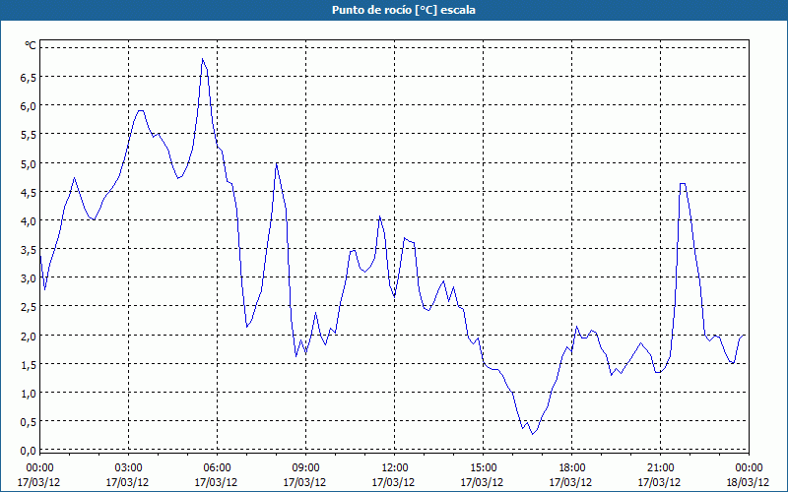
Task: Click the 18/03/12 date label
Action: coord(749,482)
